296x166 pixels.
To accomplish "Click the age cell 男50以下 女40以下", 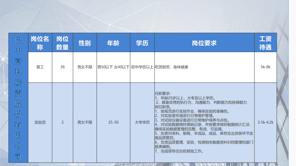I will [113, 67].
